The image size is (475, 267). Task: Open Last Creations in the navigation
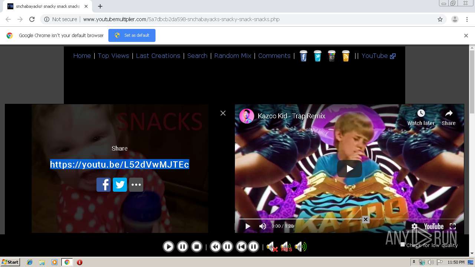[158, 56]
